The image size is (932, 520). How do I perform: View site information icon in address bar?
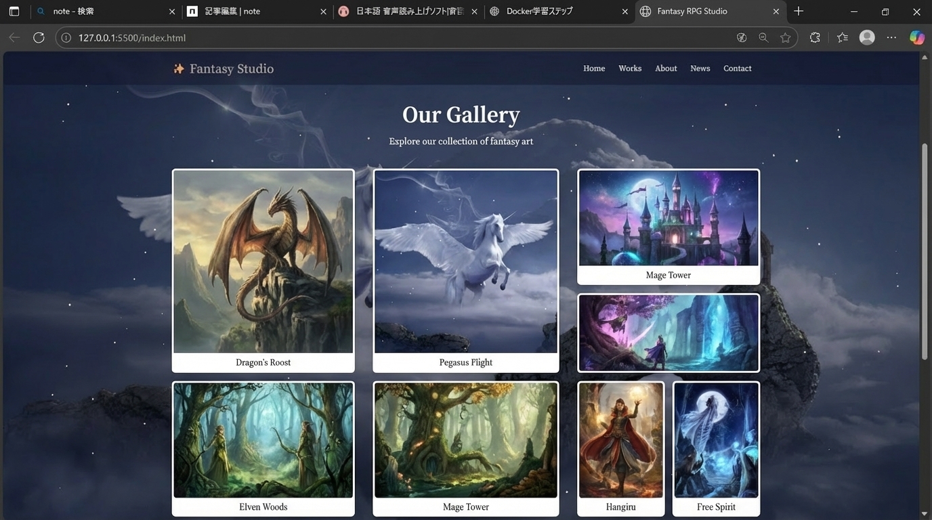pos(66,38)
